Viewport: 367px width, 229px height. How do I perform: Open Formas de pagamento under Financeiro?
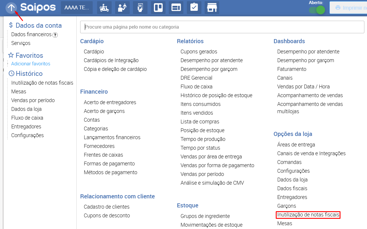pyautogui.click(x=109, y=164)
